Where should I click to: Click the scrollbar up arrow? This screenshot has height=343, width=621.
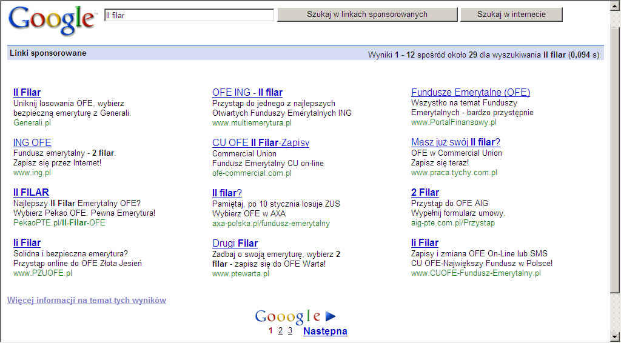[x=614, y=7]
